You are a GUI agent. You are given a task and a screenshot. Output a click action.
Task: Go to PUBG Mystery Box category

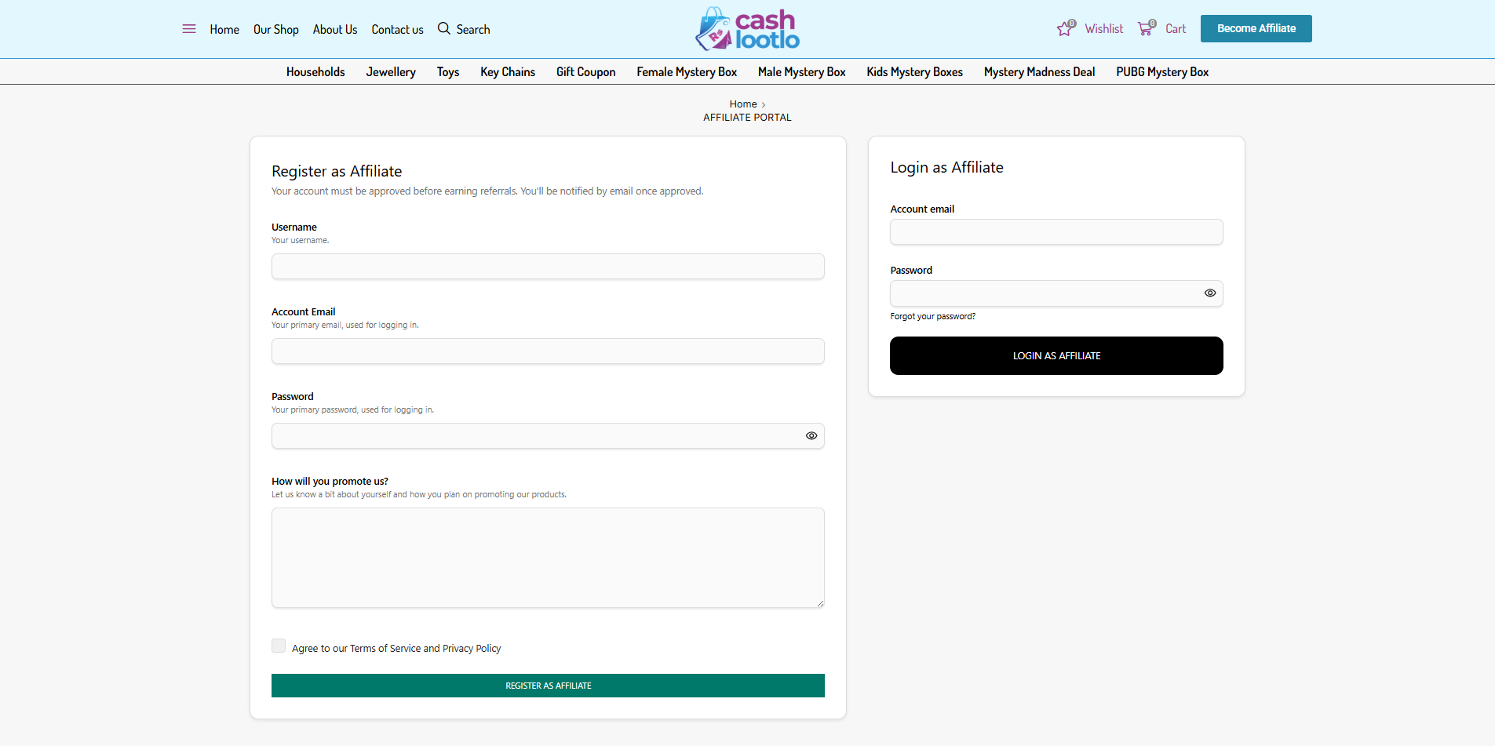(1161, 72)
